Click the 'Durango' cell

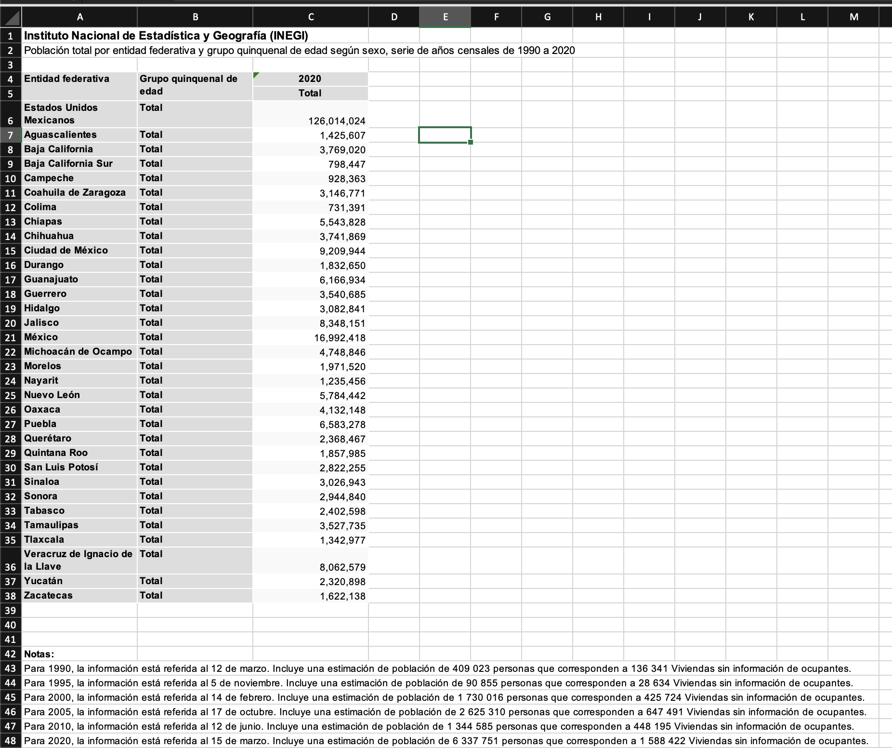79,265
